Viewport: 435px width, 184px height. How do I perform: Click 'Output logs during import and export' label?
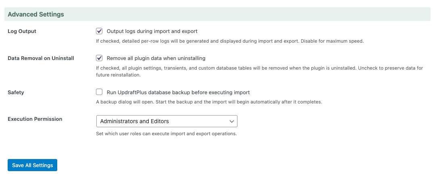[x=152, y=31]
